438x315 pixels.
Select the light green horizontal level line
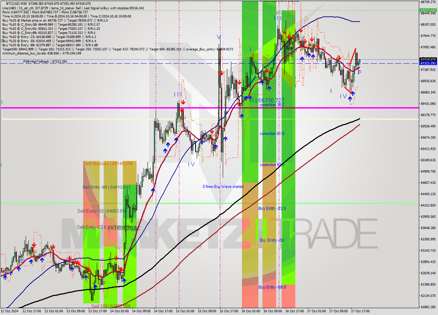(x=209, y=203)
